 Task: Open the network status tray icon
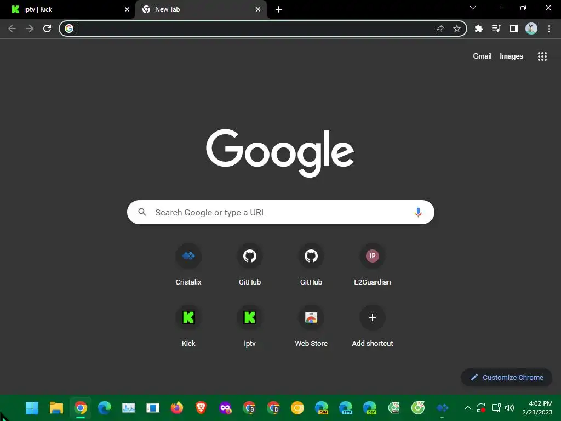click(496, 408)
